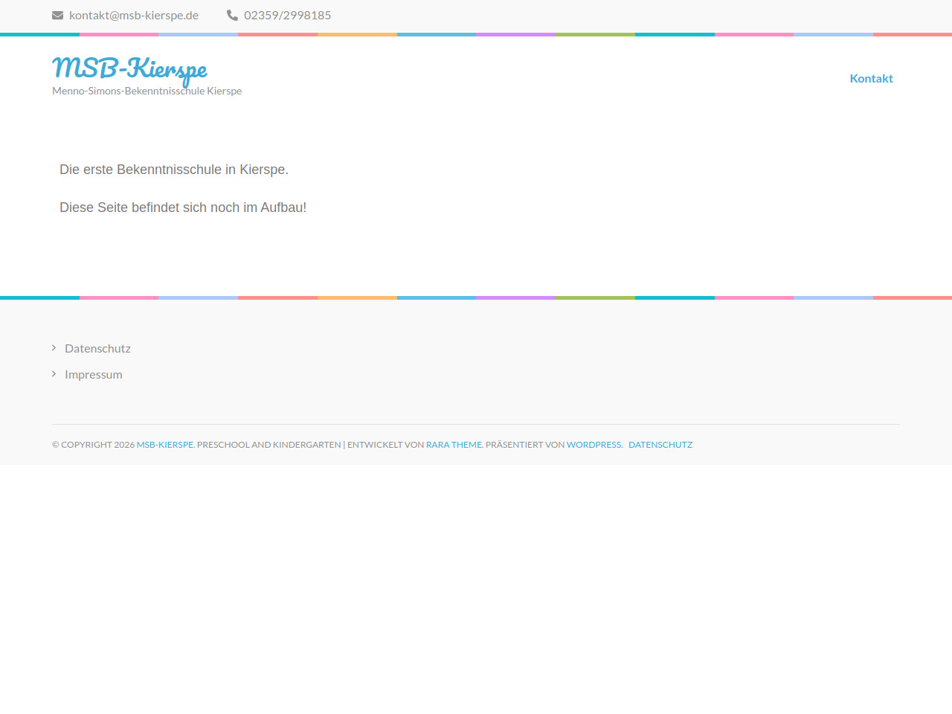Click the text 'Die erste Bekenntnisschule in Kierspe.'
Image resolution: width=952 pixels, height=714 pixels.
tap(174, 170)
